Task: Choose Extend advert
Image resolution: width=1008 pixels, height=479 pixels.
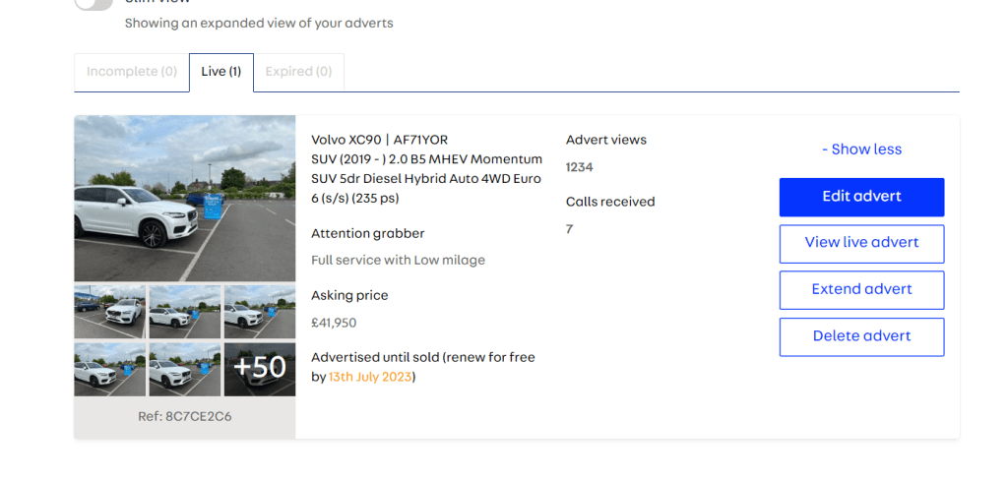Action: [861, 290]
